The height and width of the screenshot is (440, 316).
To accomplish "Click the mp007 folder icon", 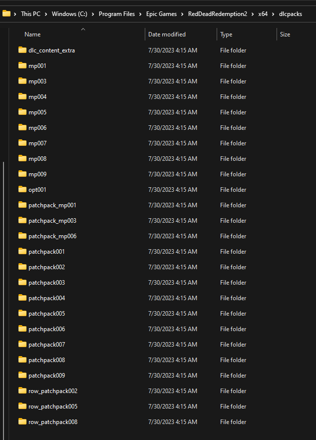I will (x=22, y=143).
